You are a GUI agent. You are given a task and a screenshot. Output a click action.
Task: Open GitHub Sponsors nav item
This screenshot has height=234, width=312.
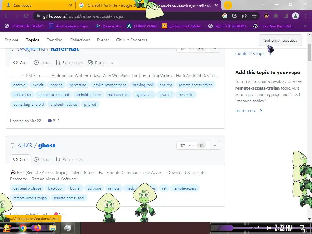point(132,40)
